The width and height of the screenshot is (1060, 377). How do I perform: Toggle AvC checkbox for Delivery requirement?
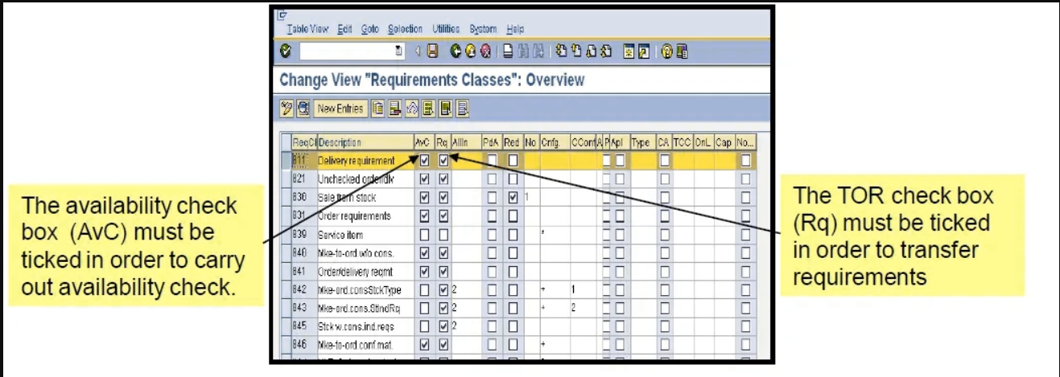(425, 161)
